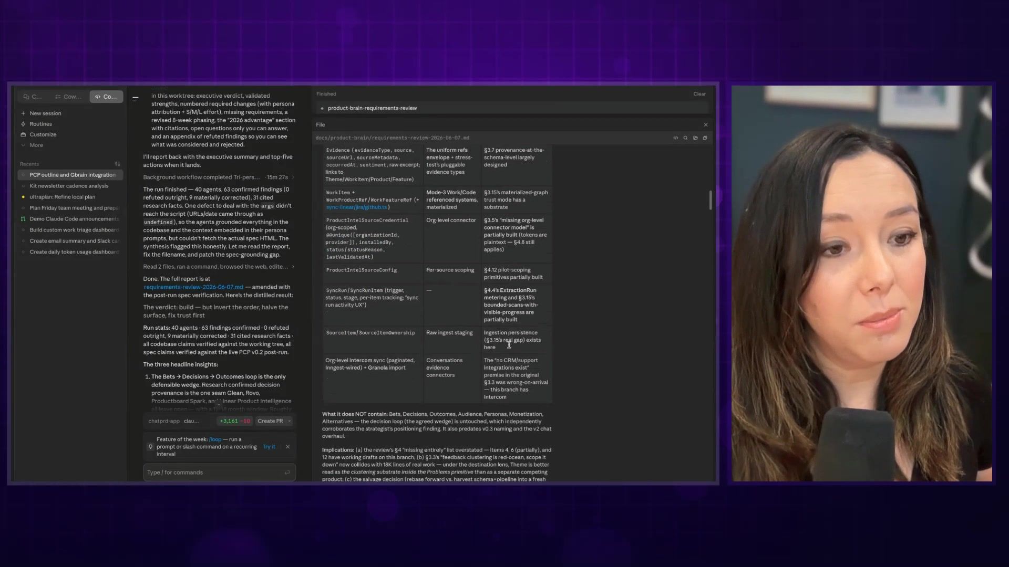Image resolution: width=1009 pixels, height=567 pixels.
Task: Click the webcam video thumbnail
Action: pyautogui.click(x=862, y=283)
